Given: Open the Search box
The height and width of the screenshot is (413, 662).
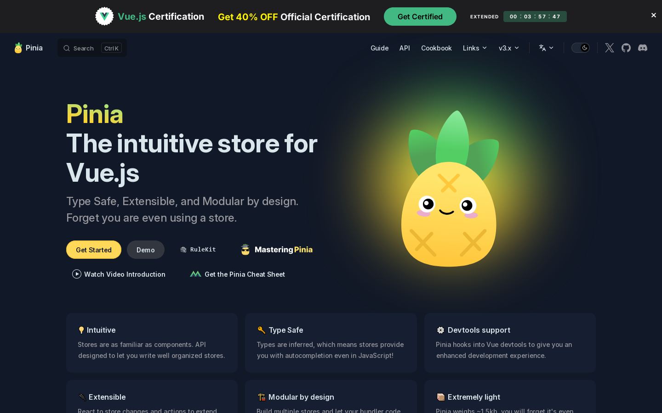Looking at the screenshot, I should [92, 48].
